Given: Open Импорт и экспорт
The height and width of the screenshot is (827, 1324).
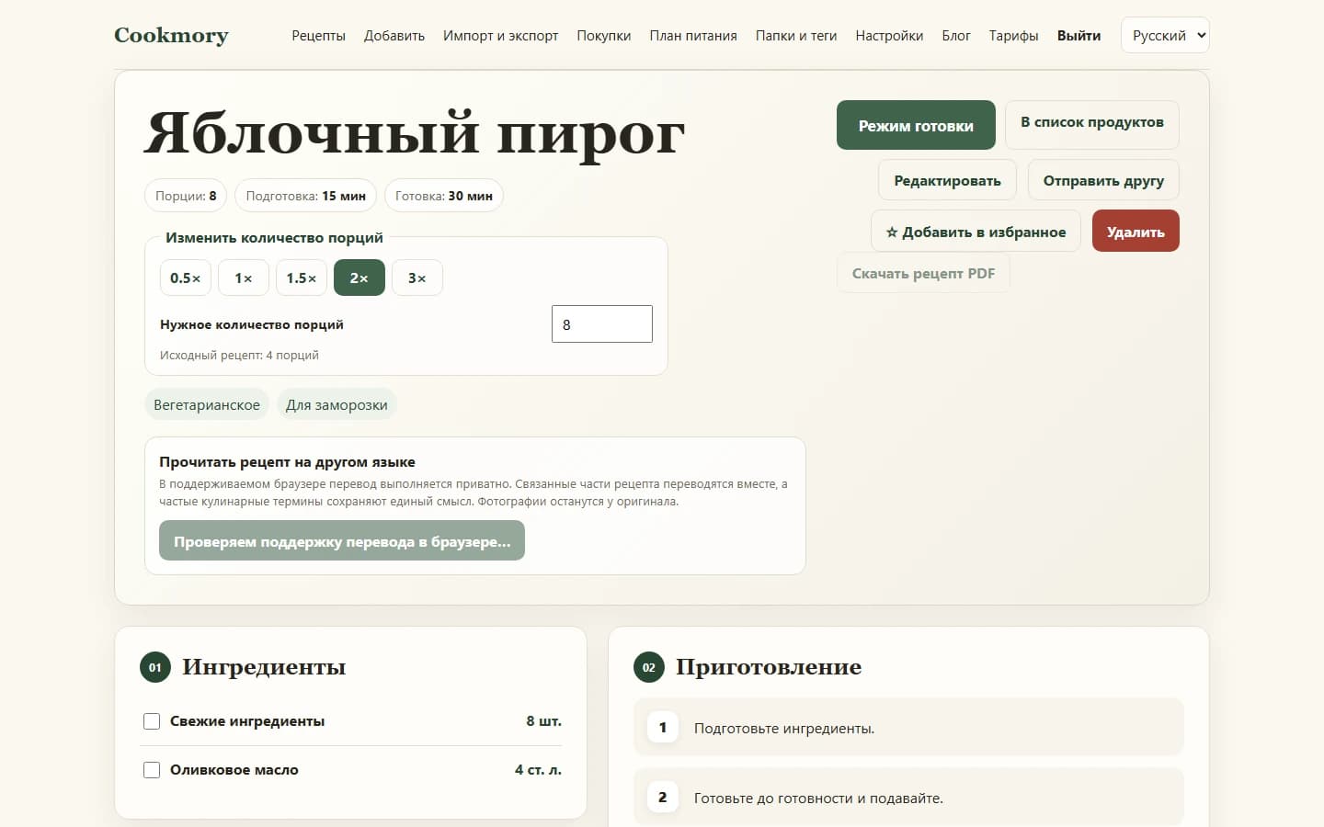Looking at the screenshot, I should [x=500, y=36].
